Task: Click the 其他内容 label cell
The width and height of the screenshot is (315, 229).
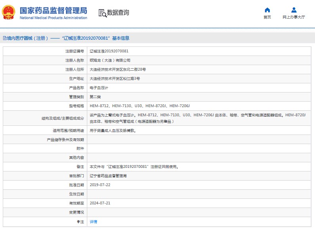Action: [x=45, y=158]
